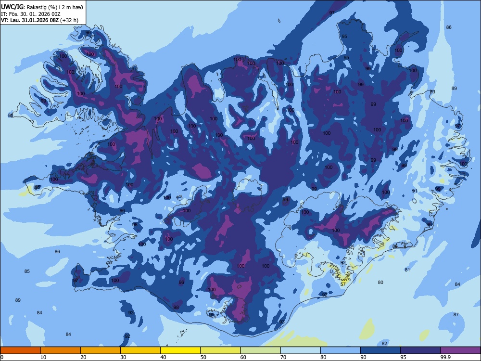Pick the pale yellow-green 50–60 legend swatch
This screenshot has width=481, height=361.
(x=220, y=350)
